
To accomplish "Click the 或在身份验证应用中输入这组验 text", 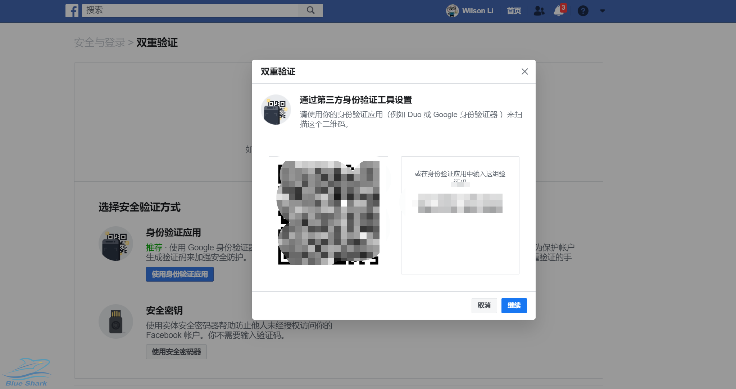I will pos(460,174).
